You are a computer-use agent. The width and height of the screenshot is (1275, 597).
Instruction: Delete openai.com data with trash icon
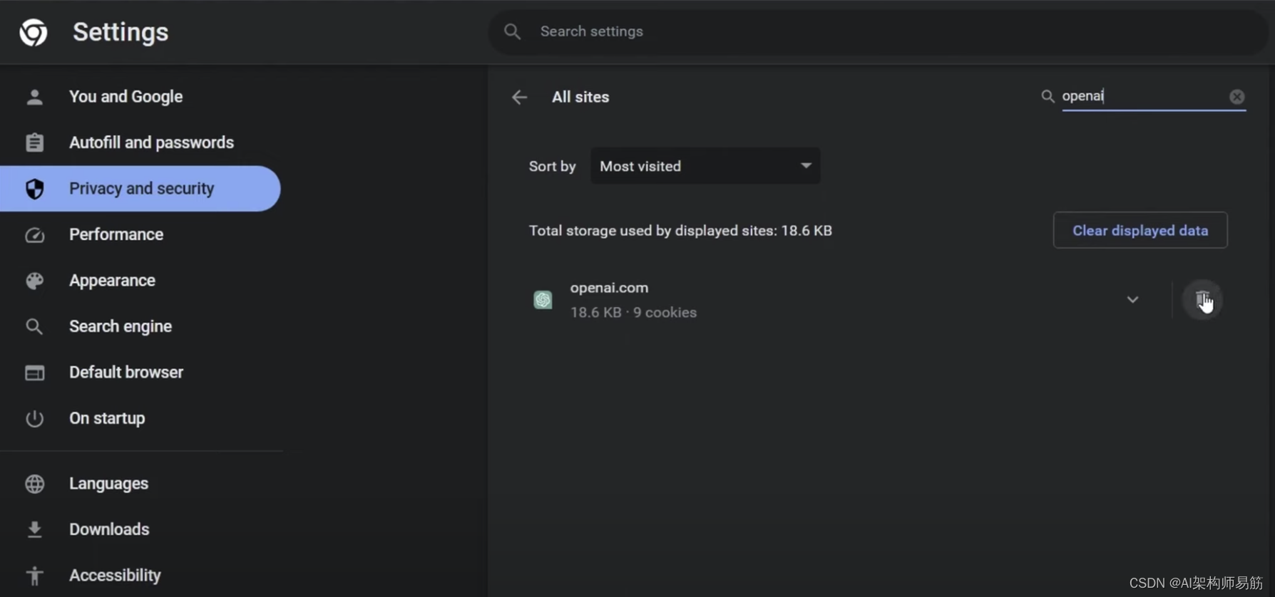pos(1203,299)
